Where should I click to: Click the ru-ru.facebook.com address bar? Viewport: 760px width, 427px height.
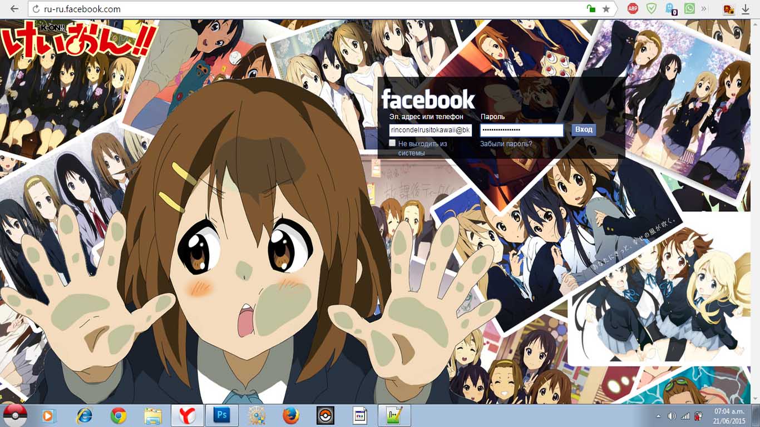pyautogui.click(x=312, y=9)
